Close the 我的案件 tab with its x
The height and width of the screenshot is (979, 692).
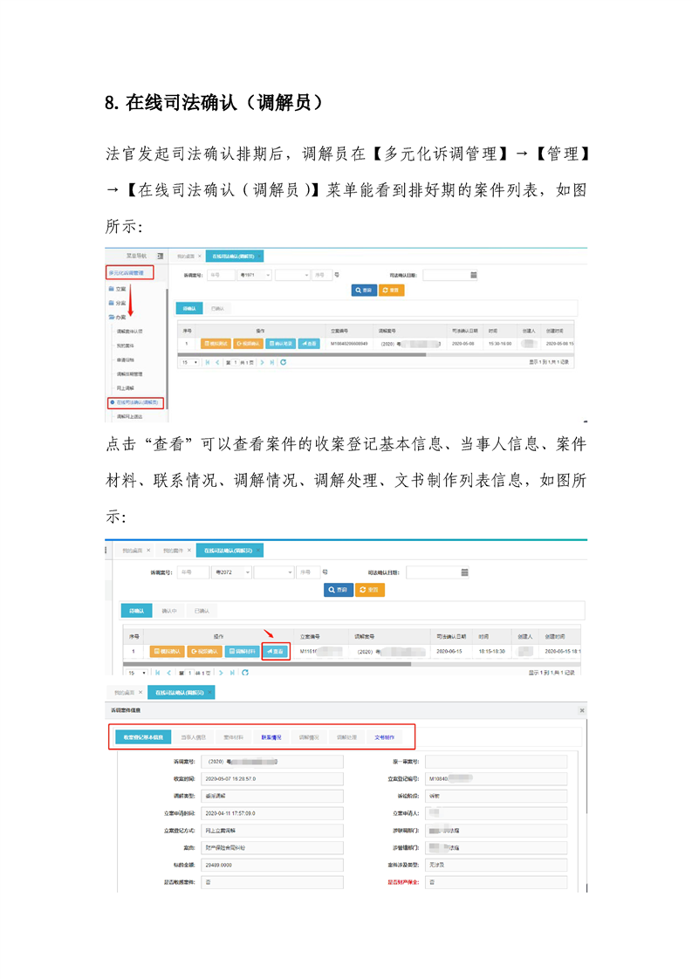[189, 550]
